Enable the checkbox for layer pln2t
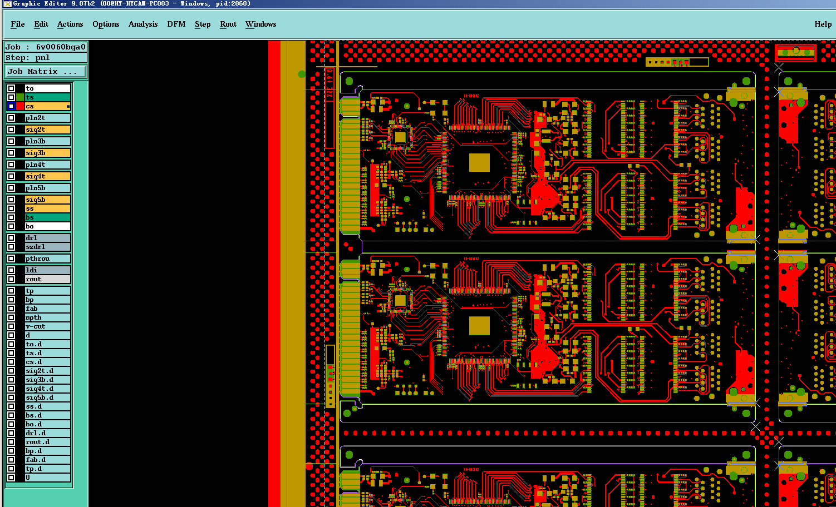The width and height of the screenshot is (836, 507). click(x=11, y=118)
